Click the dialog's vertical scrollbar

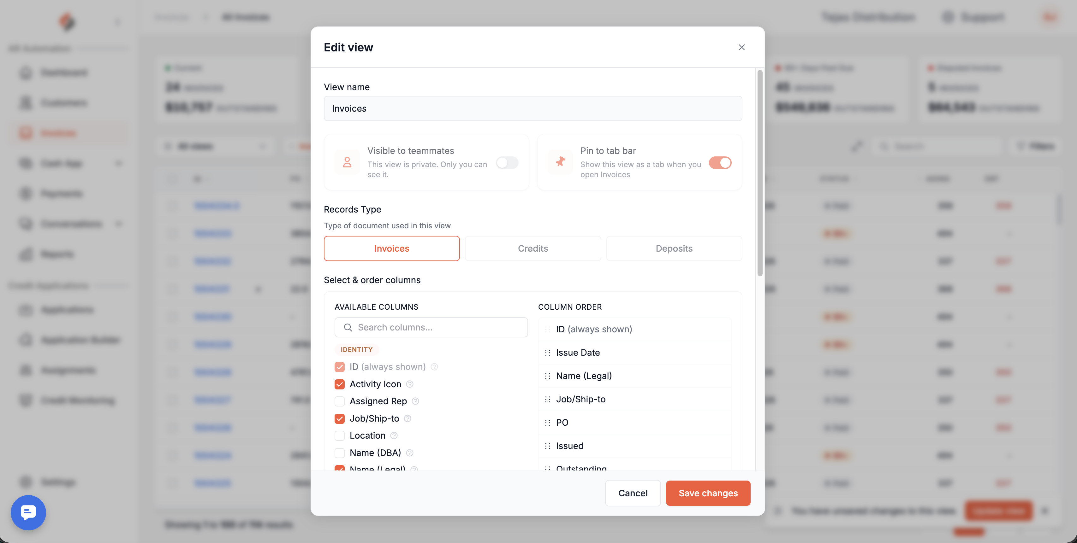760,173
